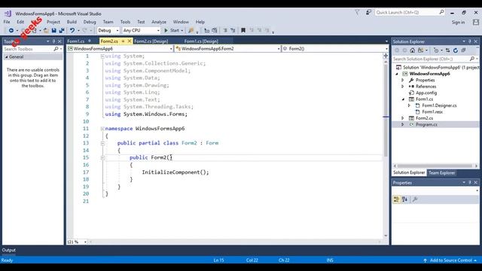Toggle auto-hide pin on Toolbox panel
Image resolution: width=482 pixels, height=271 pixels.
pos(53,41)
